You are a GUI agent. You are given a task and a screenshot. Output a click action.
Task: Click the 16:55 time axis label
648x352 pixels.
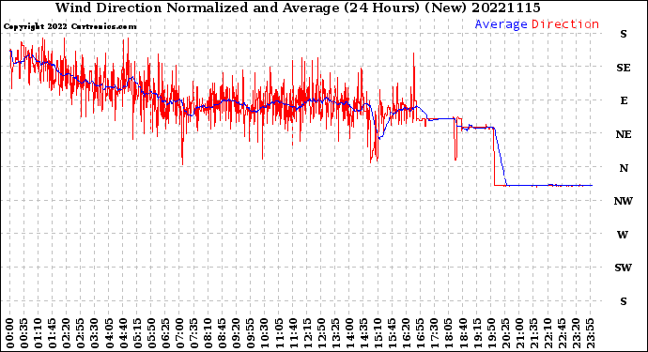(421, 333)
